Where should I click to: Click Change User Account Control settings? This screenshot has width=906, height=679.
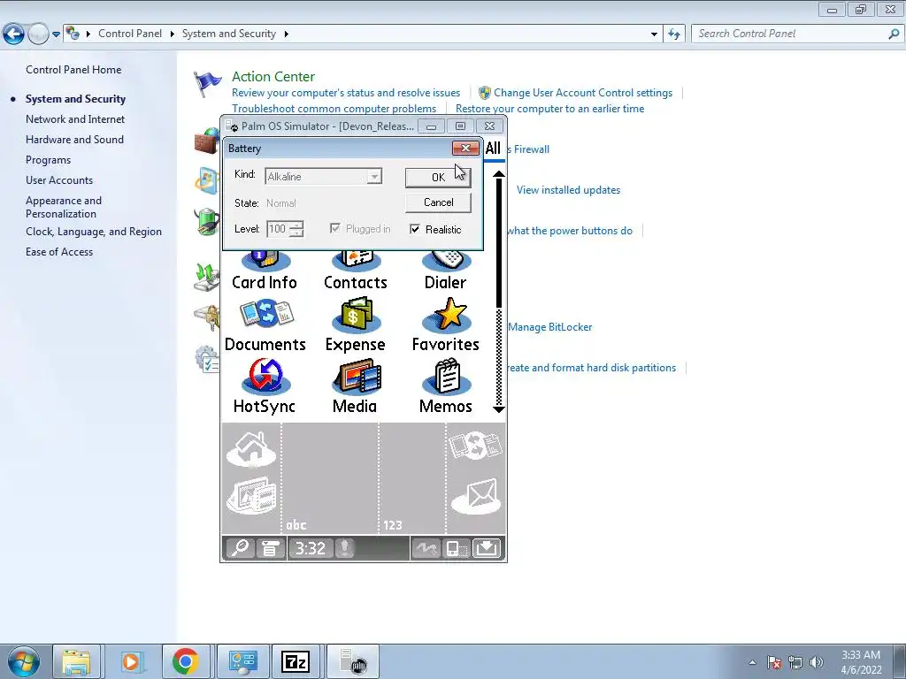583,93
